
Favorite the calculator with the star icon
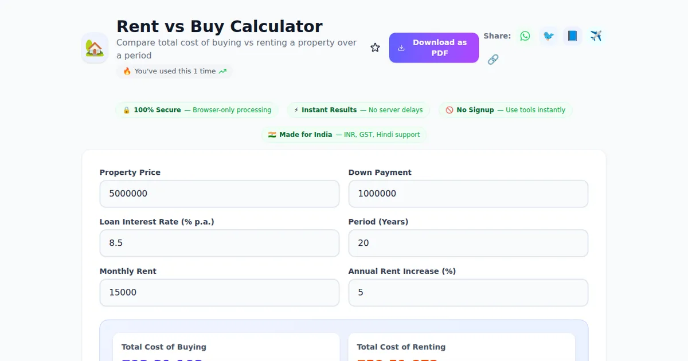point(375,48)
